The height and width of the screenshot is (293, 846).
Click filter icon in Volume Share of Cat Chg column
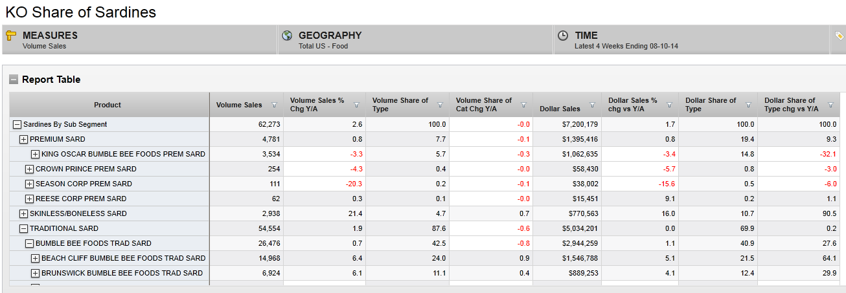523,105
